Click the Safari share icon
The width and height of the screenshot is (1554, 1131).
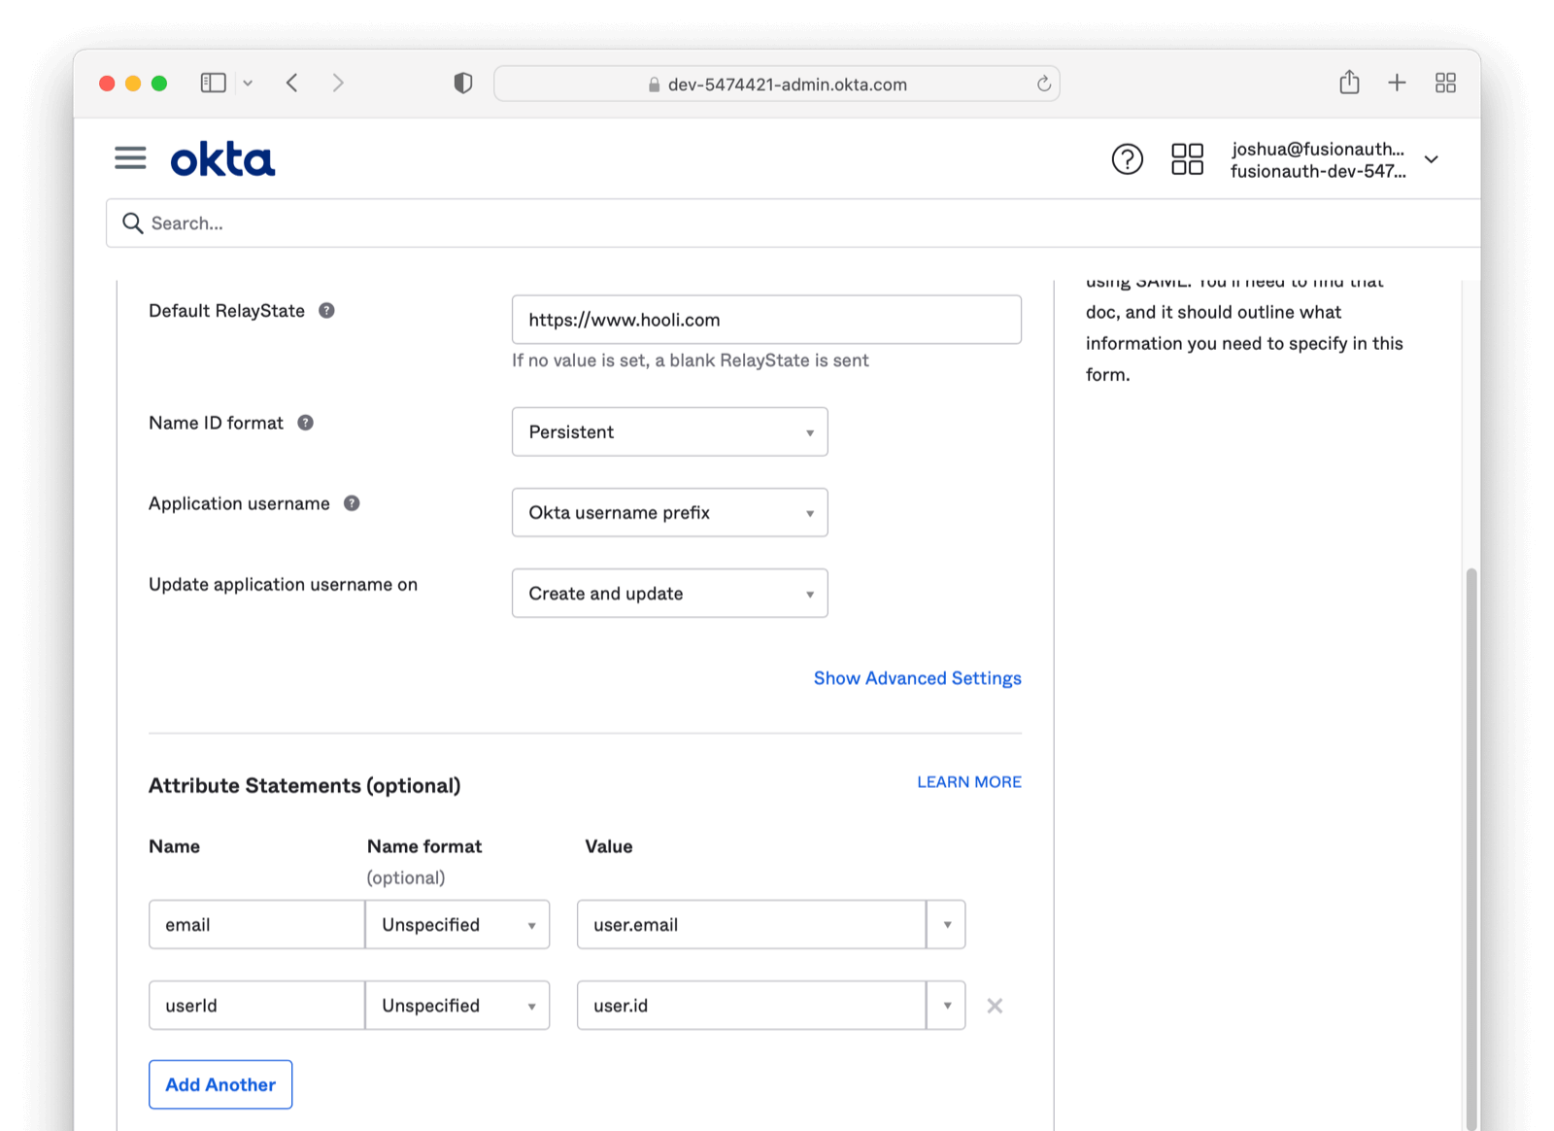(x=1349, y=83)
